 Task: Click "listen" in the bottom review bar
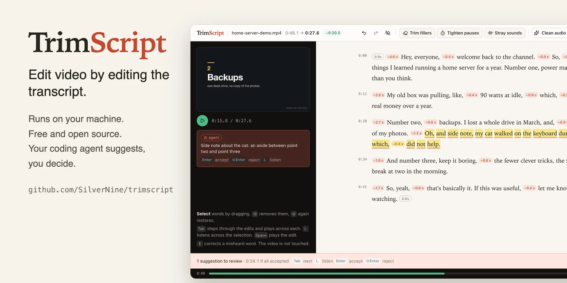tap(327, 261)
